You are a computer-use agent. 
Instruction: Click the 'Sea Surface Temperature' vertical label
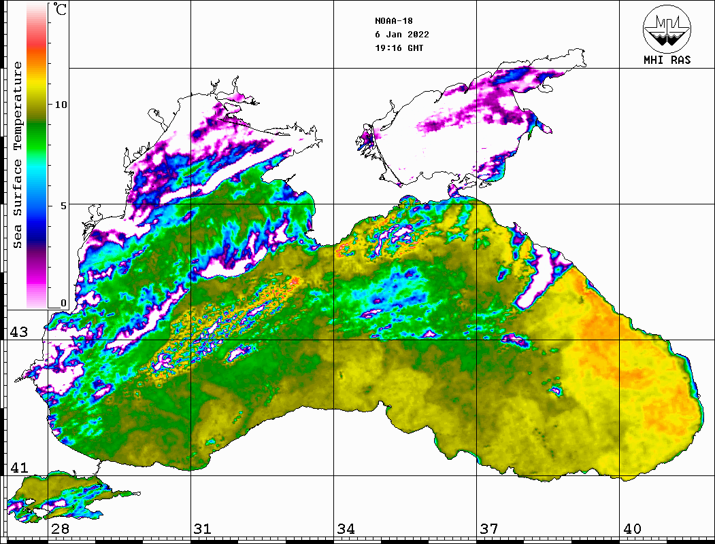pos(17,155)
